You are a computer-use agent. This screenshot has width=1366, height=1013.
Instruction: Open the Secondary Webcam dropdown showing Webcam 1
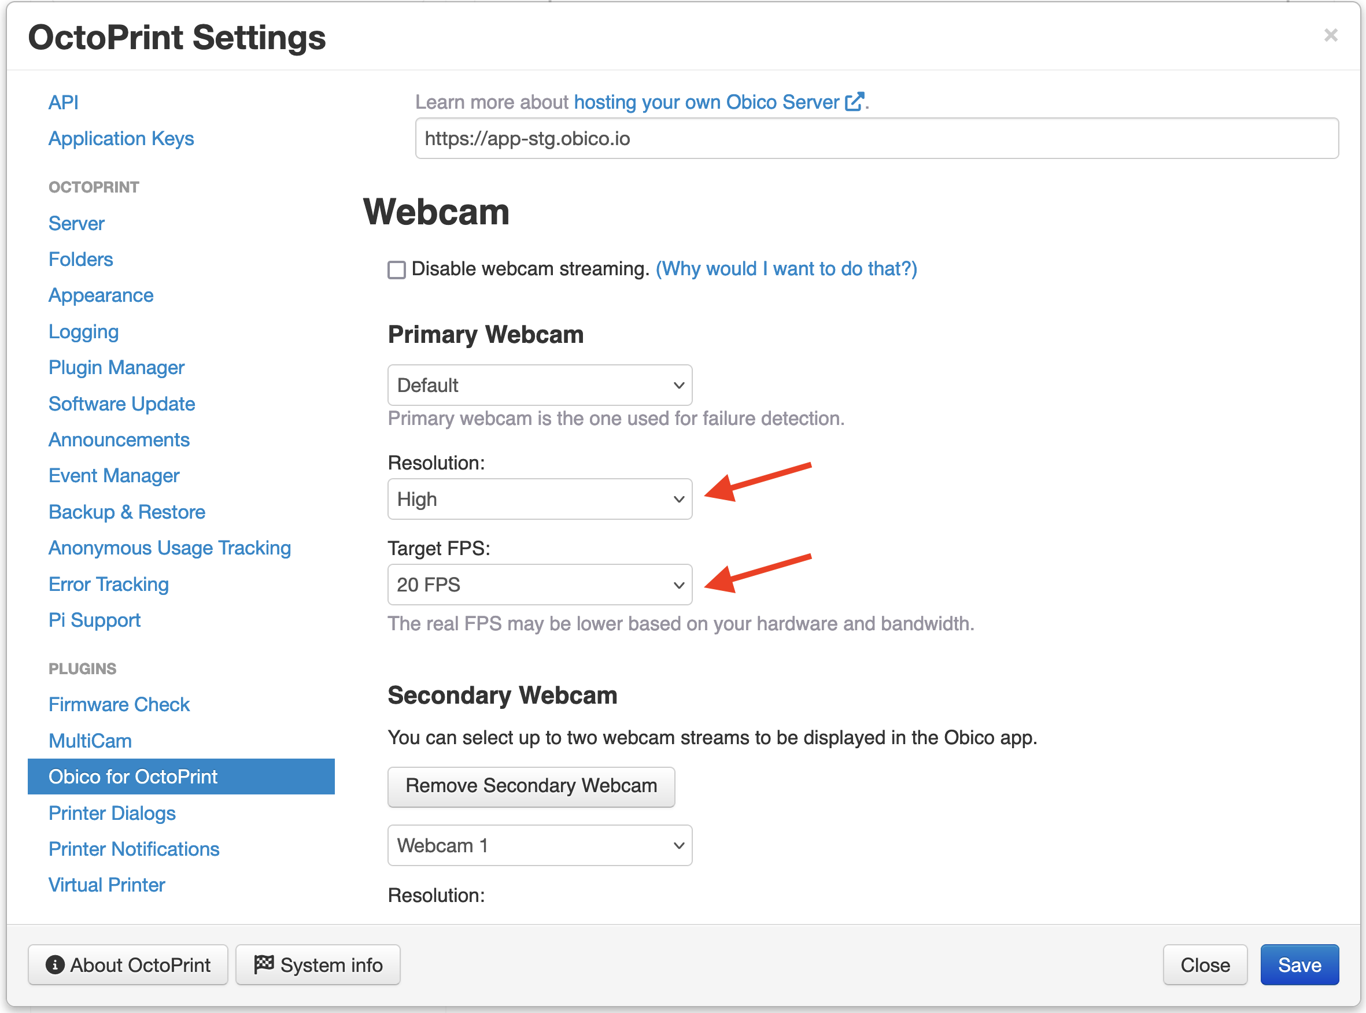540,845
